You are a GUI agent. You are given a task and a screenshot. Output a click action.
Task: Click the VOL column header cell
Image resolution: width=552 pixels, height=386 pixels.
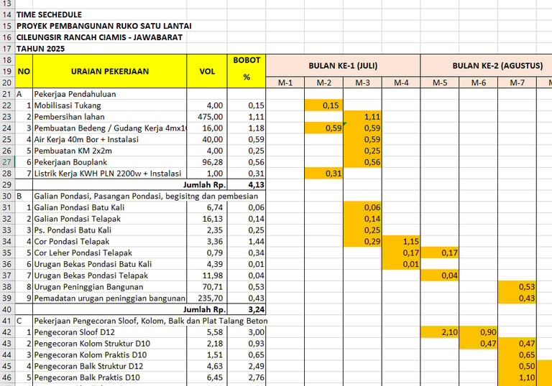coord(207,71)
